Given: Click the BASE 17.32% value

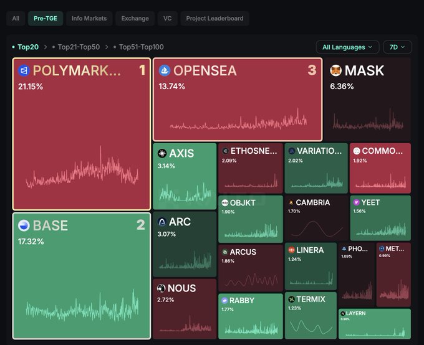Looking at the screenshot, I should pos(31,241).
